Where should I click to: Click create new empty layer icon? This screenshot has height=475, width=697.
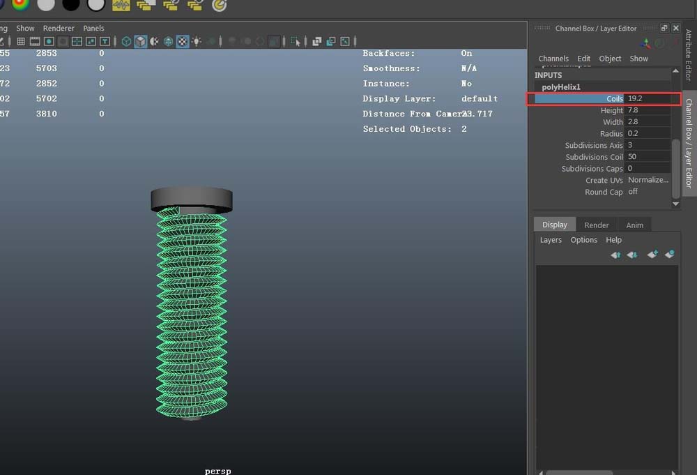(x=652, y=255)
